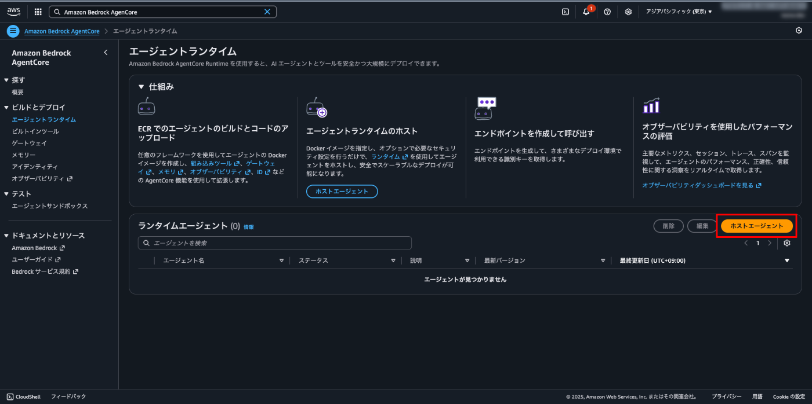Screen dimensions: 812x404
Task: Open プライバシー footer link
Action: click(x=727, y=396)
